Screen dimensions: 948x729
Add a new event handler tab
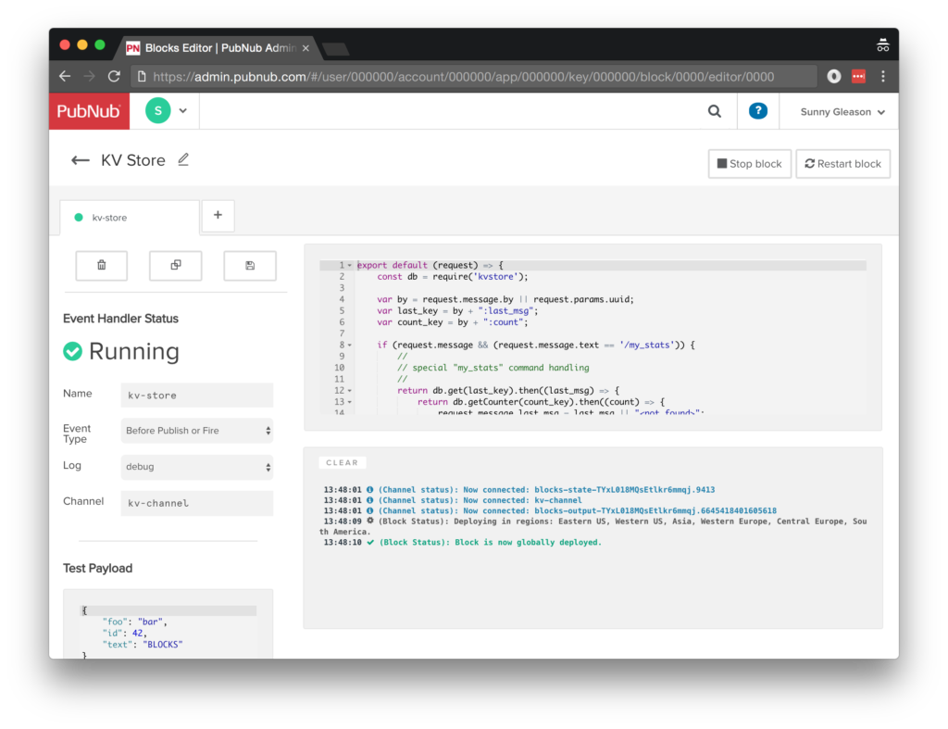pos(218,215)
